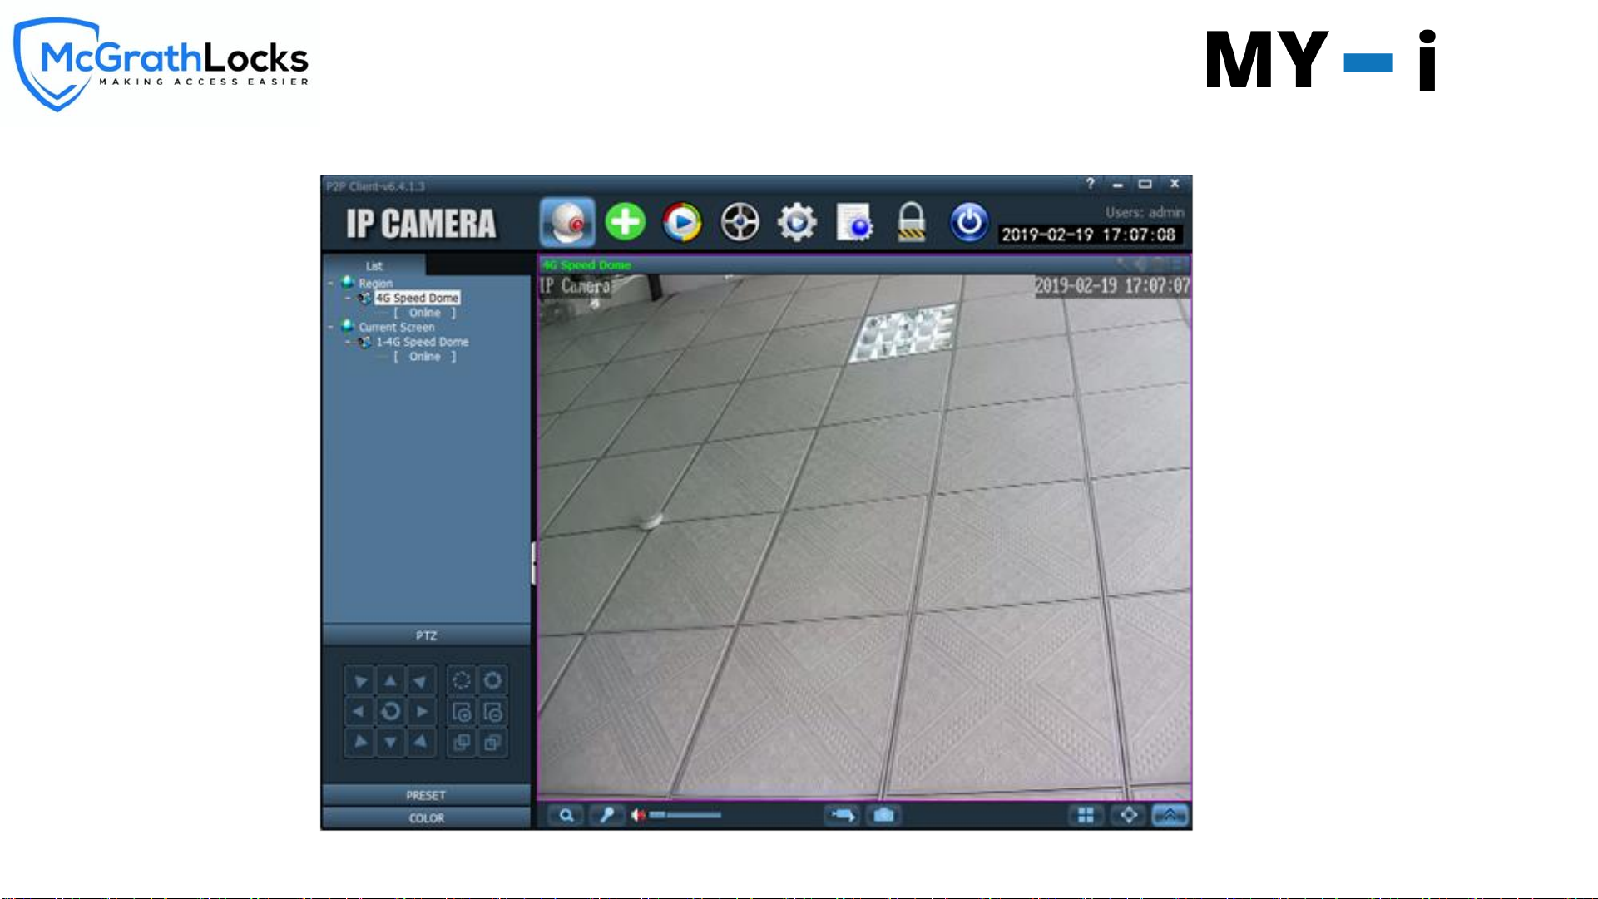Viewport: 1598px width, 899px height.
Task: Click the help question mark icon
Action: click(x=1090, y=184)
